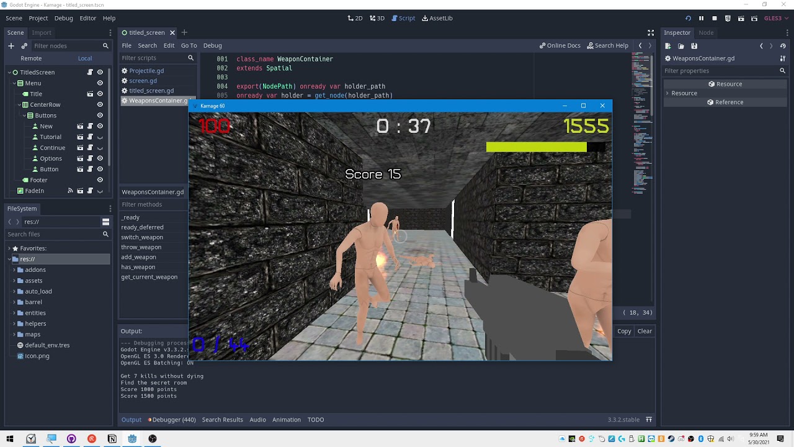Switch to the Import tab
This screenshot has width=794, height=447.
42,32
